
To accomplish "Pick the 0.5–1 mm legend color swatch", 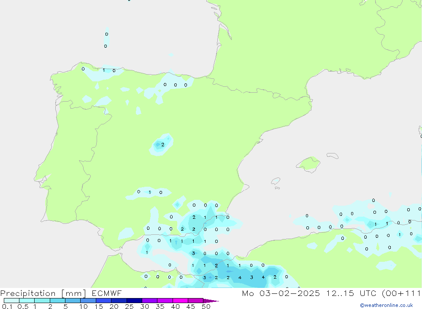I will (27, 301).
